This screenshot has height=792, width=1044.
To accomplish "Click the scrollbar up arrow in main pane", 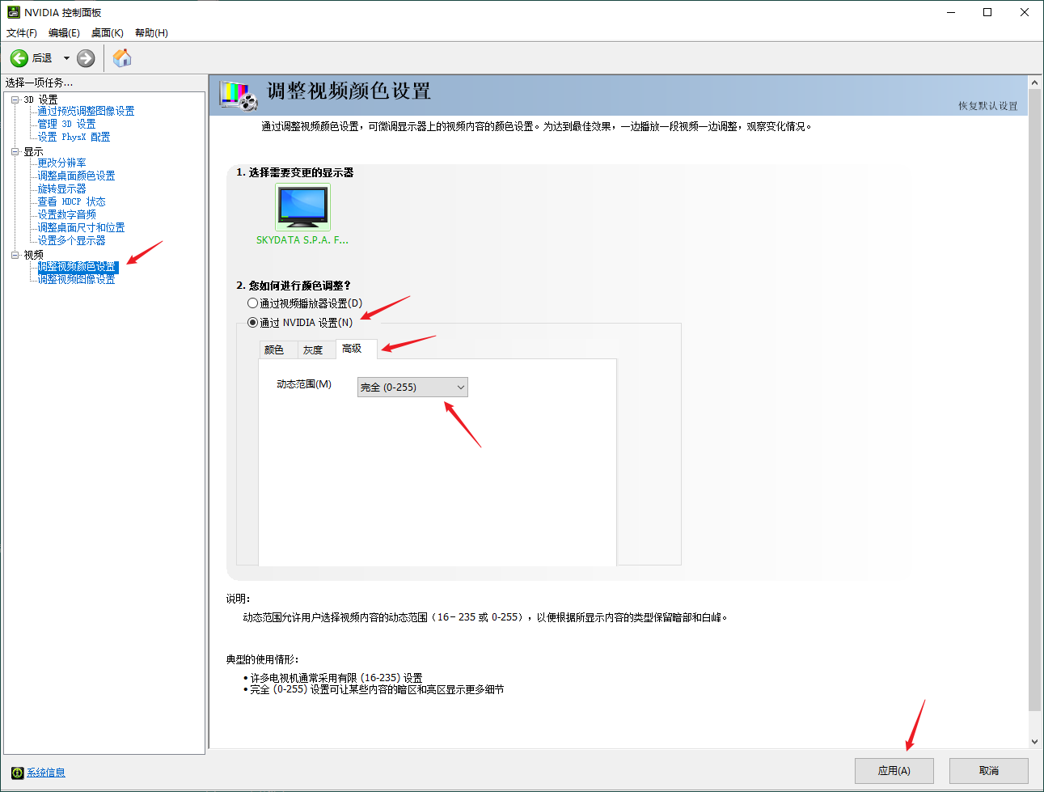I will pyautogui.click(x=1034, y=83).
